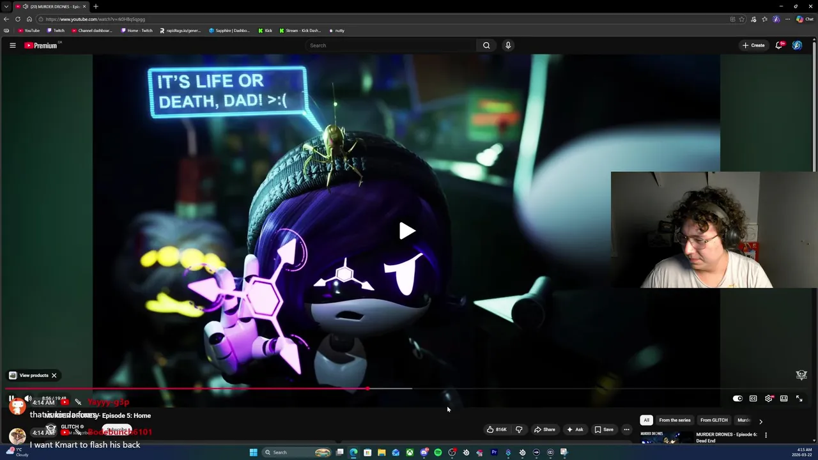
Task: Go back with the browser back arrow
Action: pos(6,19)
